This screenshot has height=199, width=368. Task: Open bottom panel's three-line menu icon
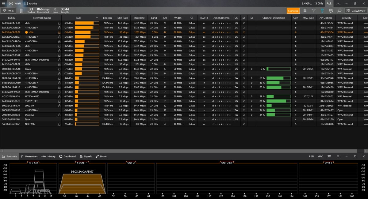click(x=338, y=156)
